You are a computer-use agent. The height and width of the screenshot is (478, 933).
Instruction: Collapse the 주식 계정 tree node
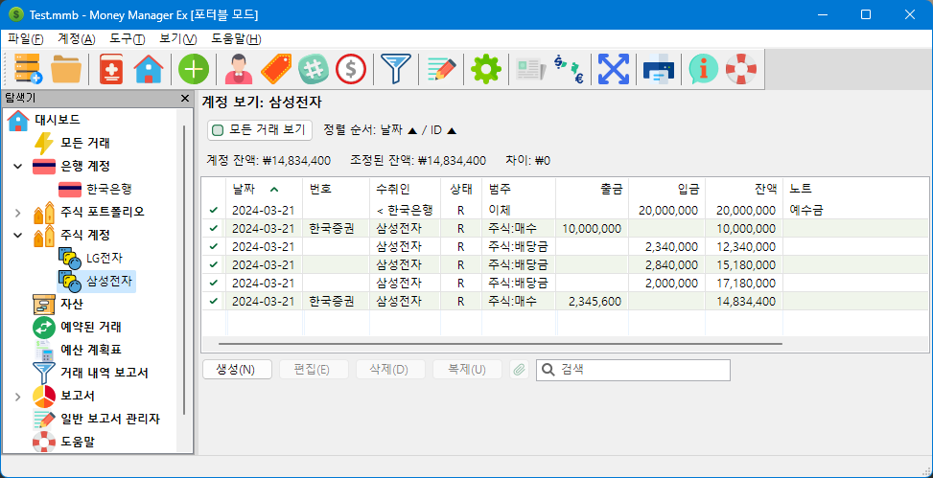[x=17, y=235]
